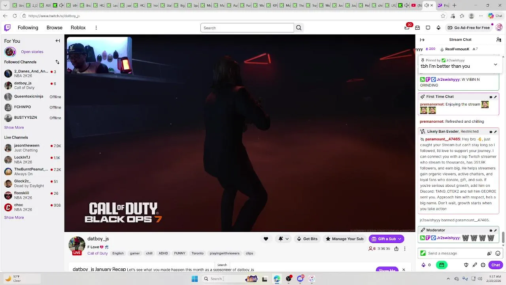
Task: Open the sword Mod View icon
Action: click(x=475, y=265)
